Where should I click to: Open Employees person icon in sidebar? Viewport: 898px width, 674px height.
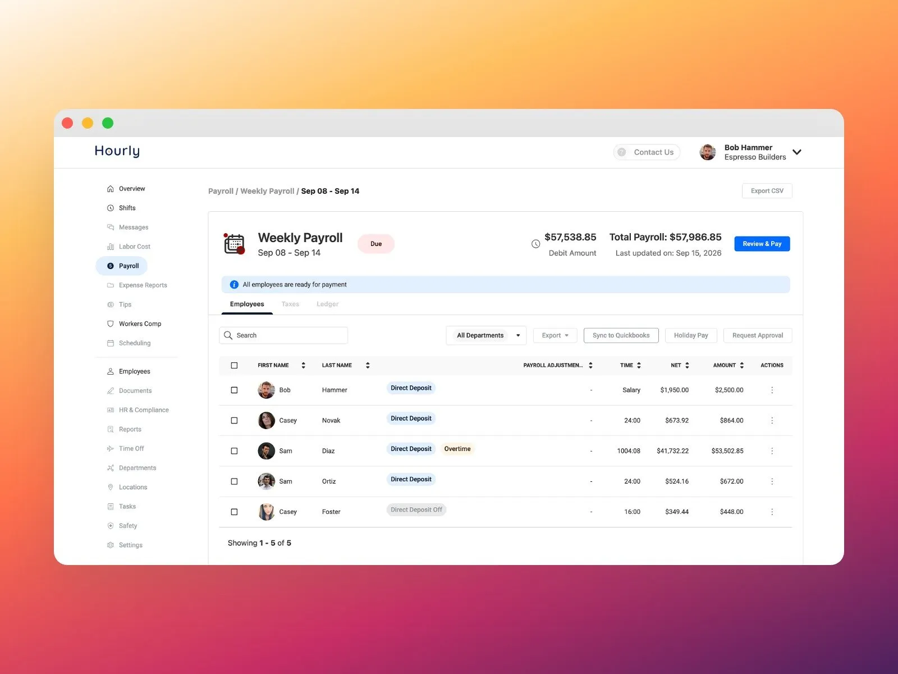click(x=111, y=371)
